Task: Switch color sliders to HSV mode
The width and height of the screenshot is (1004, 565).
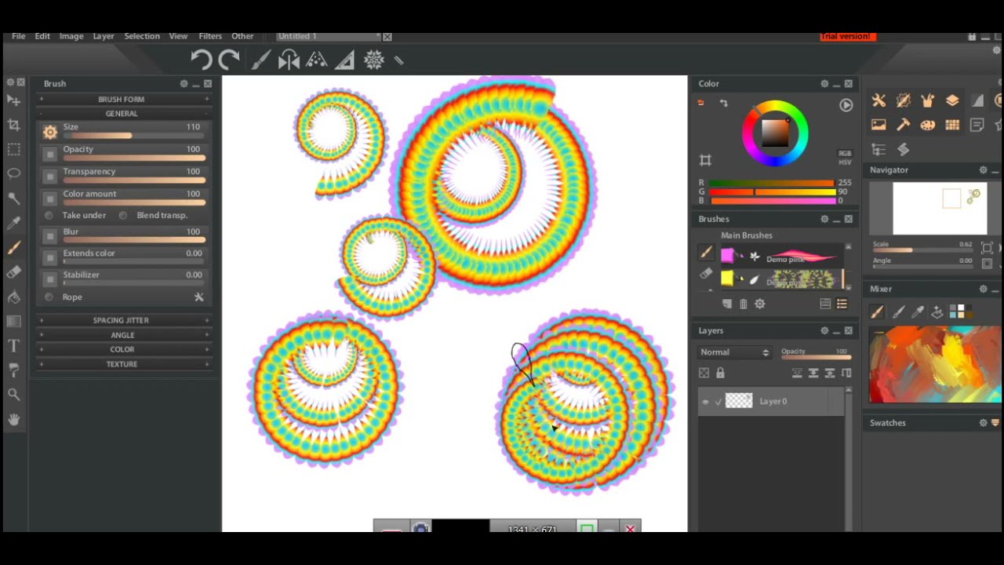Action: [x=845, y=162]
